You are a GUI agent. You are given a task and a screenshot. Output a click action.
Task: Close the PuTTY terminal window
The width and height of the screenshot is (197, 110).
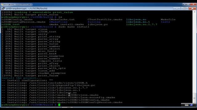[x=192, y=9]
